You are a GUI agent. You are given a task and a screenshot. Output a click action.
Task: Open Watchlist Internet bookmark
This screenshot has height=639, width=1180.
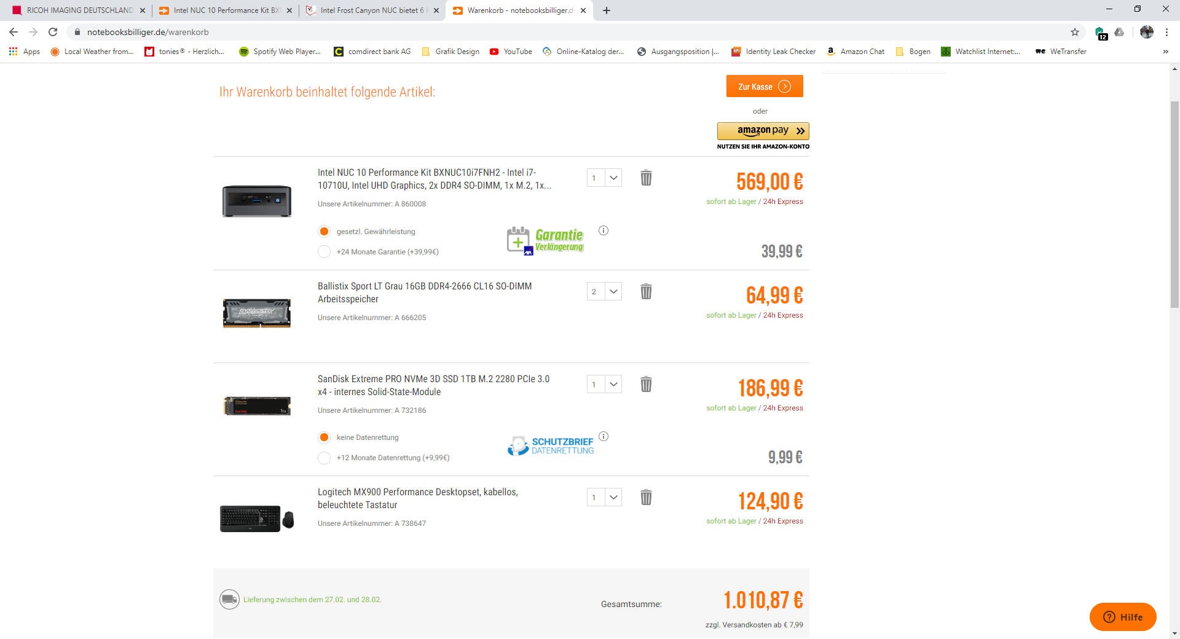981,52
